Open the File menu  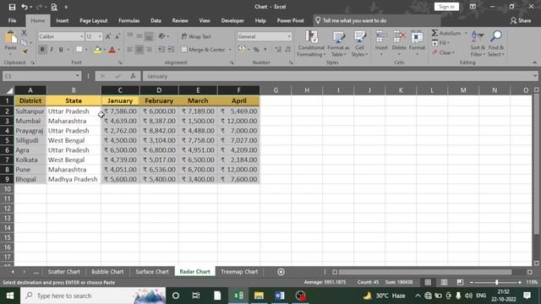pos(12,20)
